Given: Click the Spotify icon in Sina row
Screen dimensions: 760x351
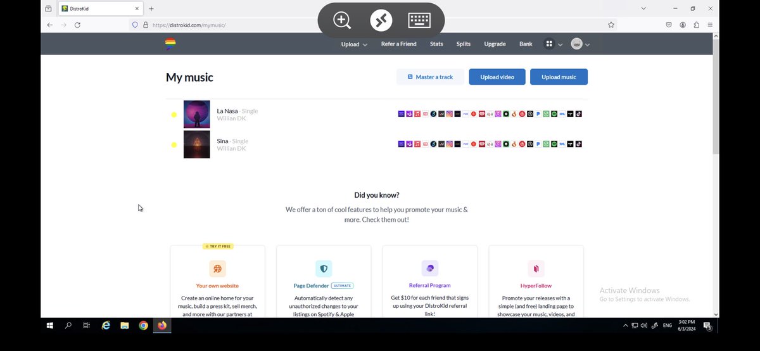Looking at the screenshot, I should 554,144.
